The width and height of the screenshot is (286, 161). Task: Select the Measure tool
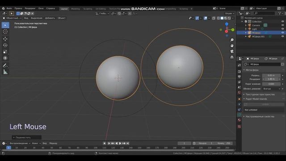5,72
